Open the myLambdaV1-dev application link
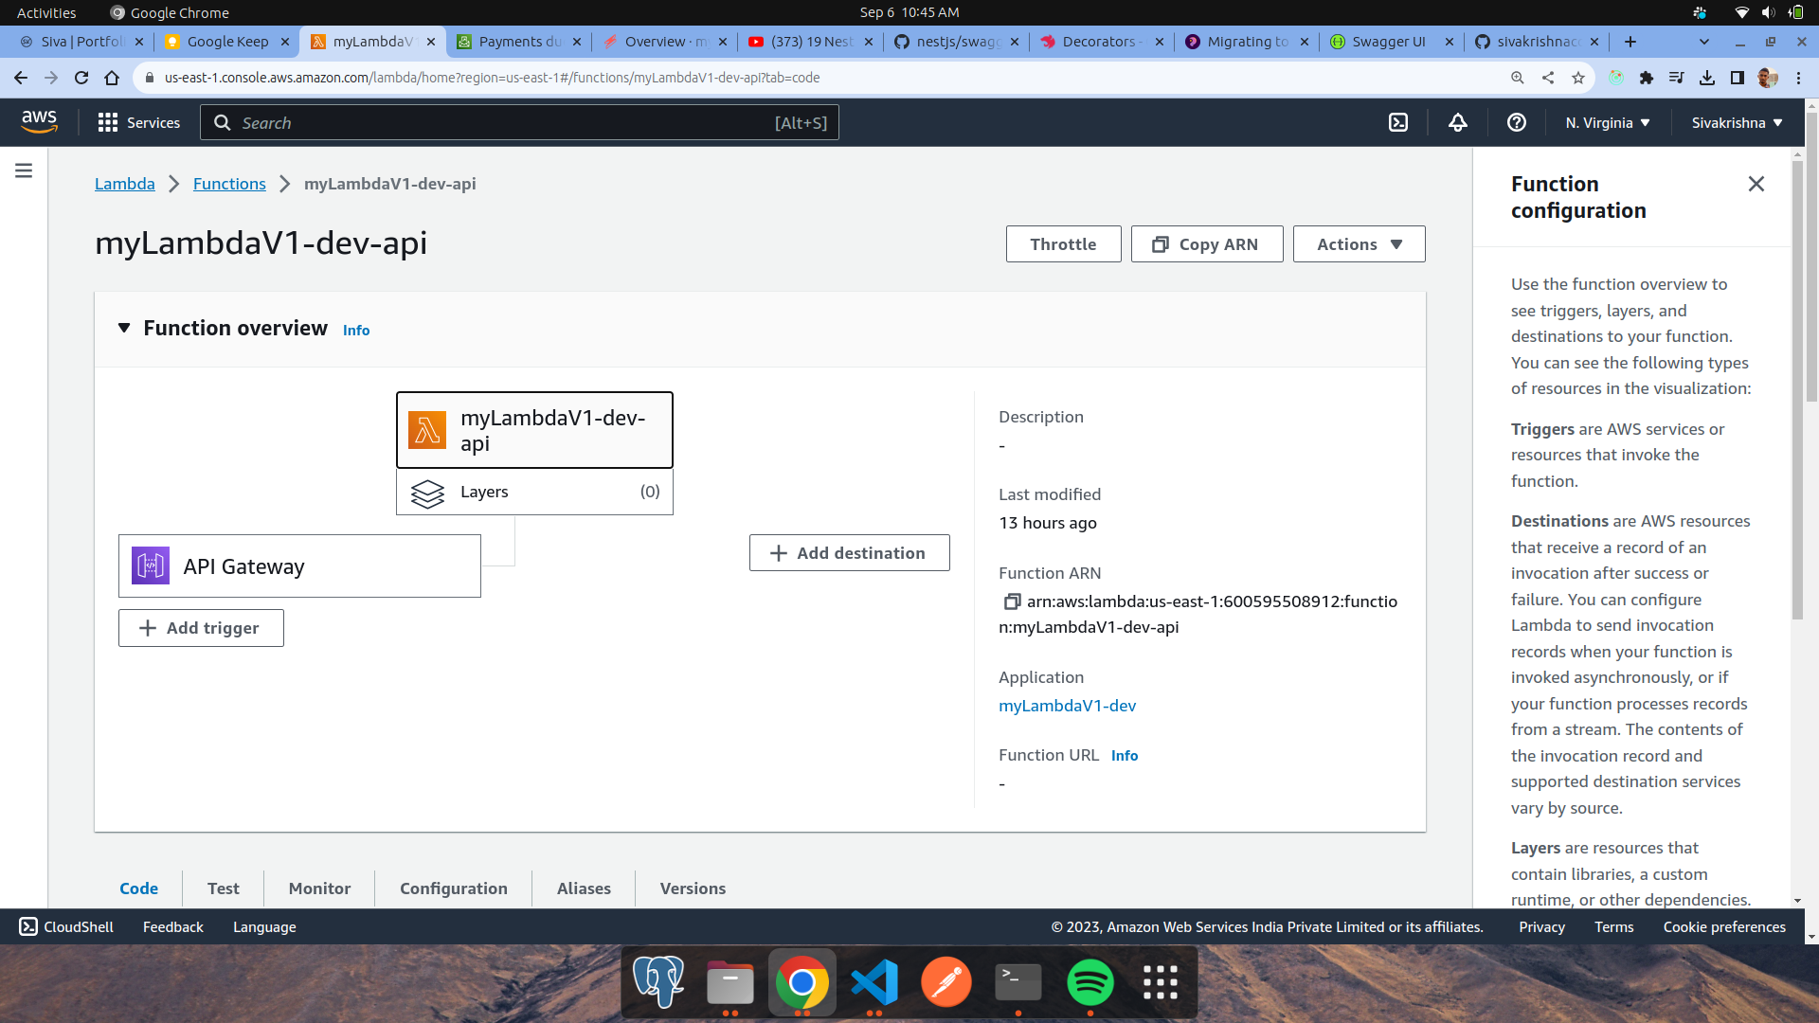 [1067, 706]
